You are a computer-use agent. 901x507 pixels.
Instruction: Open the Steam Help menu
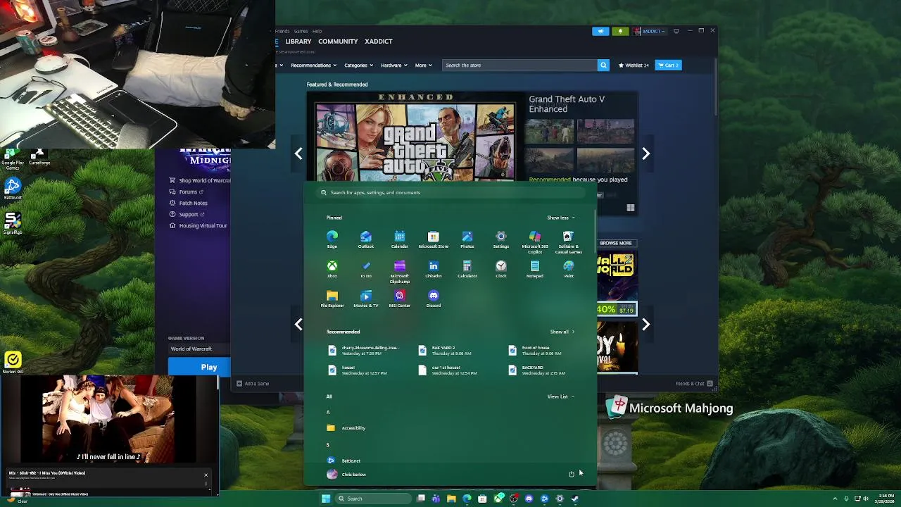(317, 31)
